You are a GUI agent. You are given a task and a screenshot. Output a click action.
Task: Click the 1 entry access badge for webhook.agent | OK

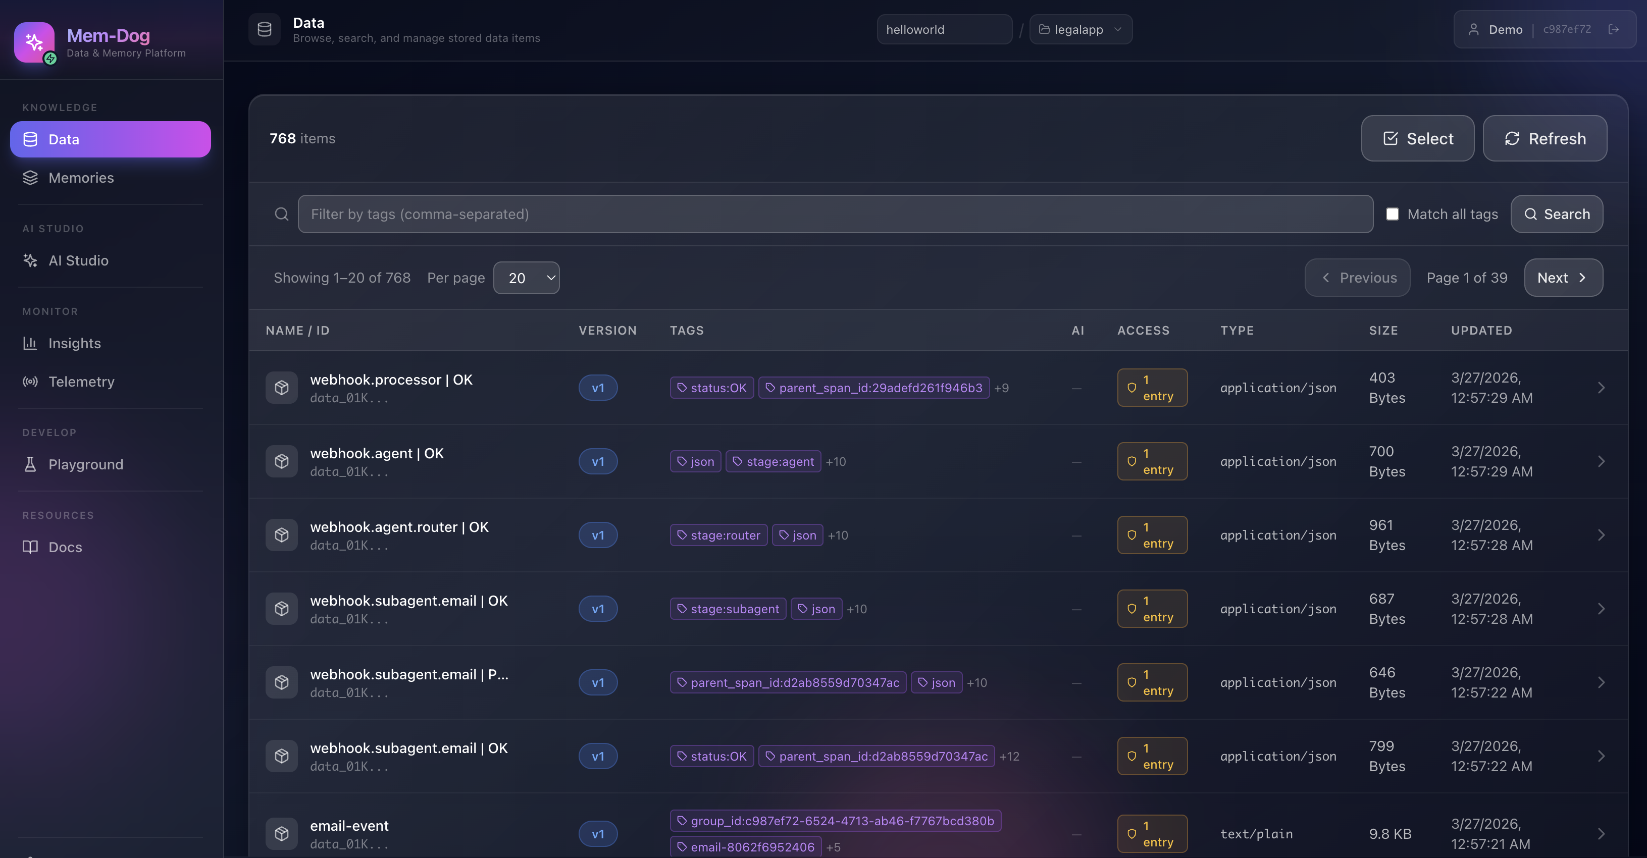[x=1152, y=461]
